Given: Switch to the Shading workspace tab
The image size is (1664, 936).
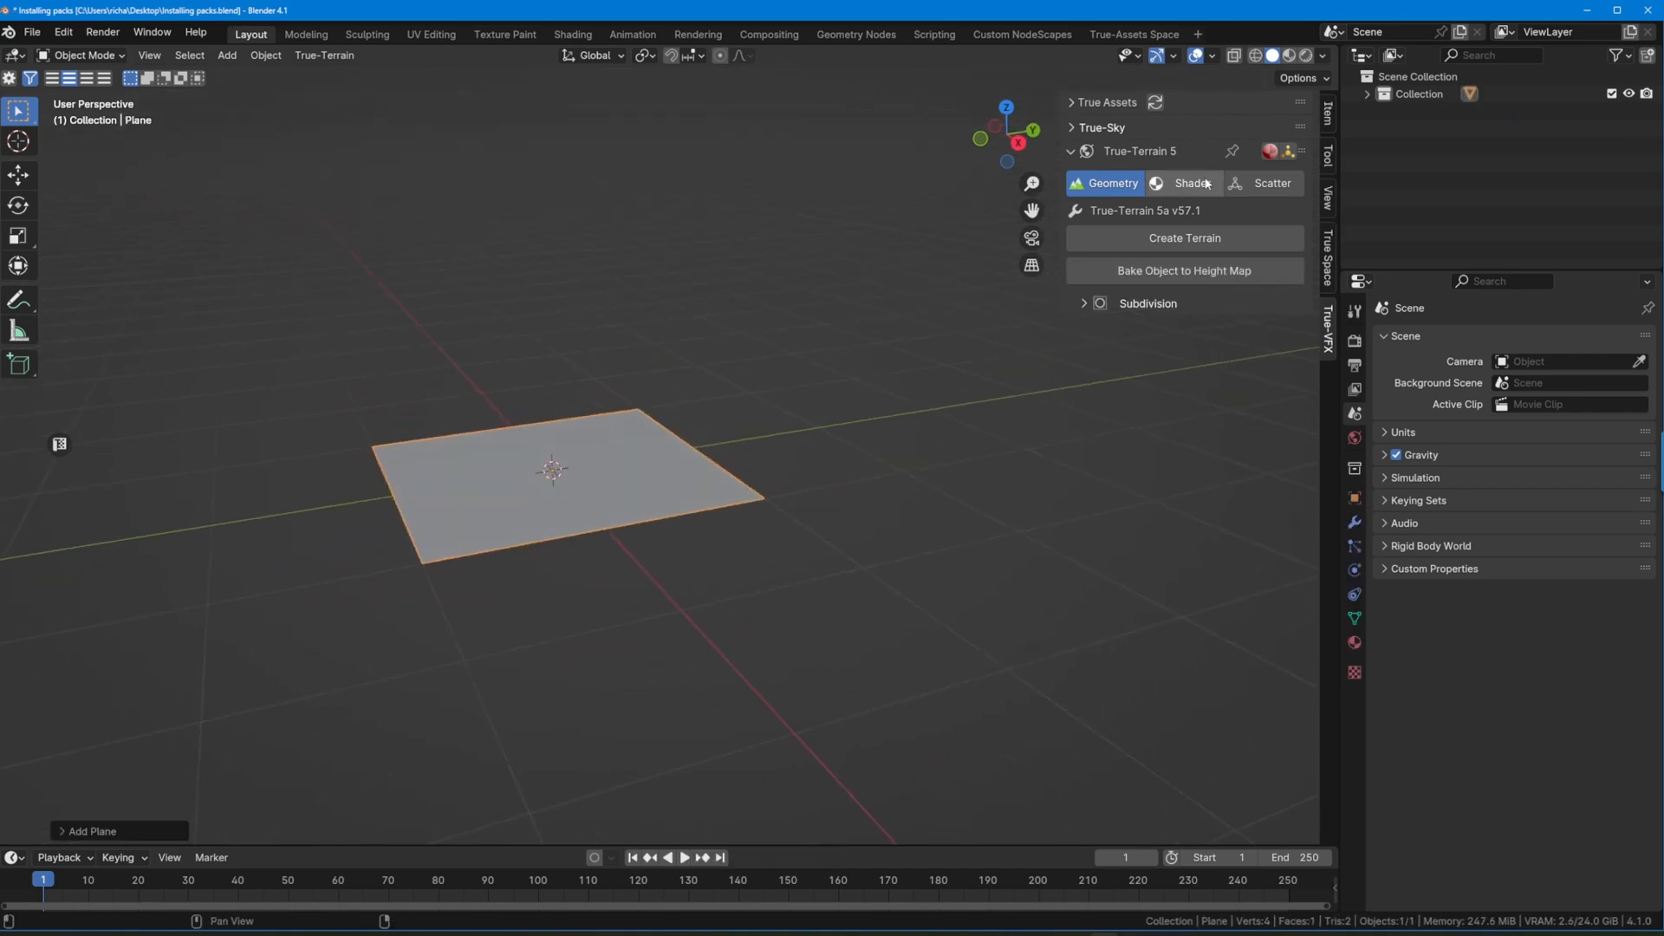Looking at the screenshot, I should [x=572, y=35].
